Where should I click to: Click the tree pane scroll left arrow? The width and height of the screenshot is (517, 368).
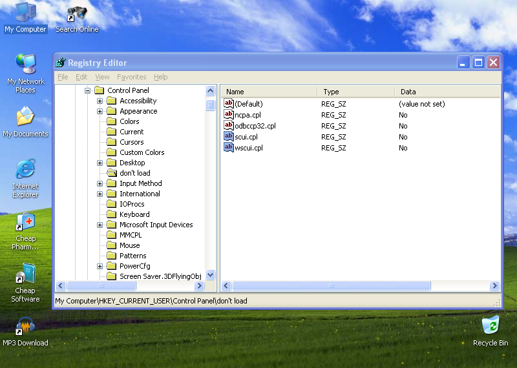[61, 285]
